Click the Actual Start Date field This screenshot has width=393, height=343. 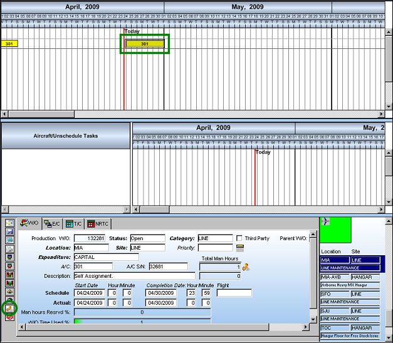[90, 303]
